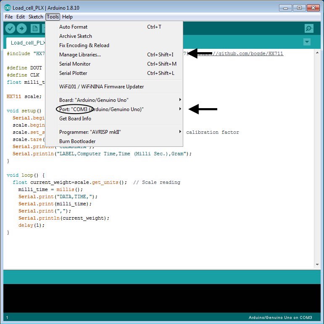Click the LABEL,Computer Time println line
The width and height of the screenshot is (324, 324).
(102, 154)
